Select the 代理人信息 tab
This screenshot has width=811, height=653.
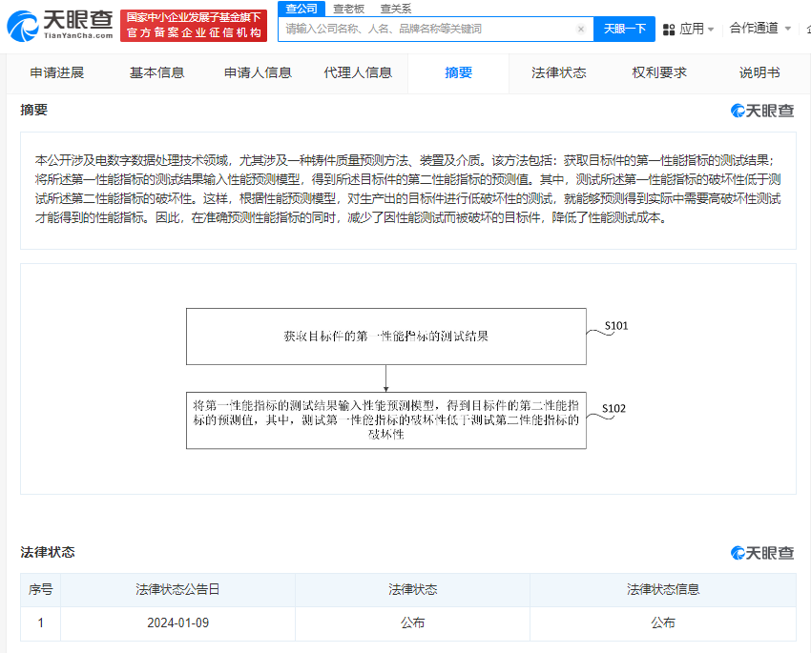tap(357, 72)
